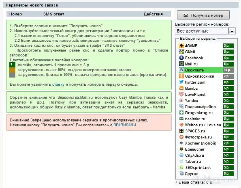Click the Подписка/ребил icon

click(x=181, y=106)
